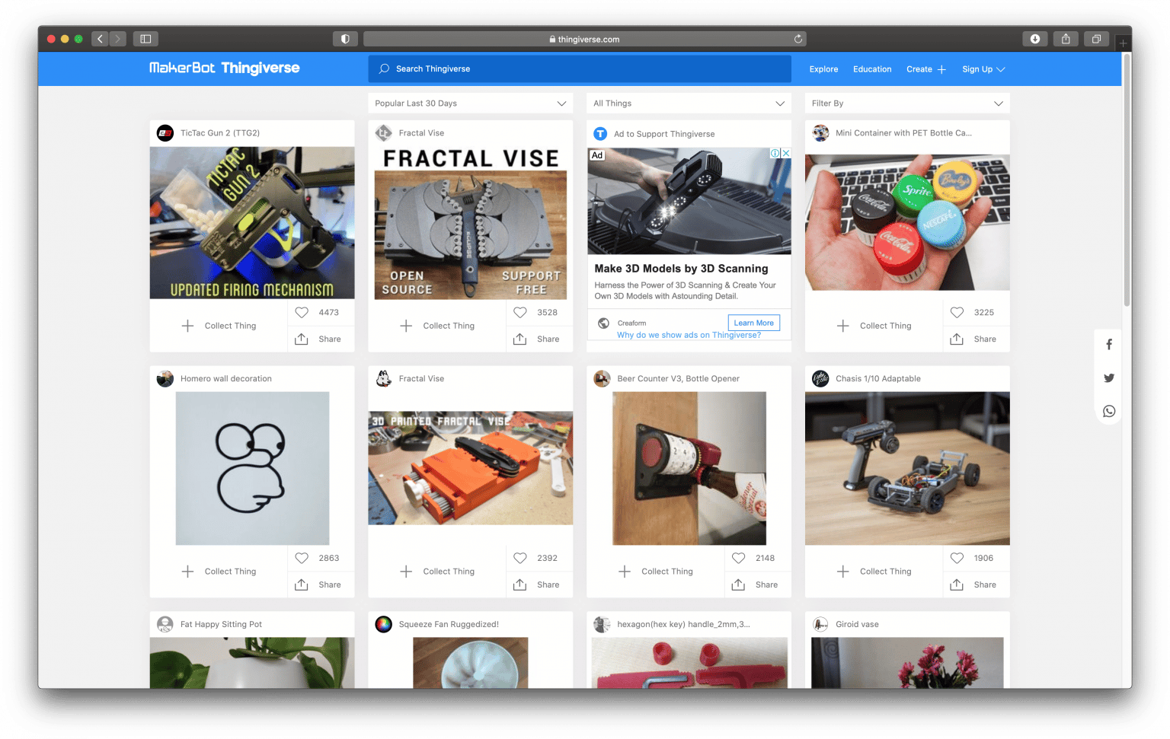Go back with Safari back arrow

[x=100, y=39]
